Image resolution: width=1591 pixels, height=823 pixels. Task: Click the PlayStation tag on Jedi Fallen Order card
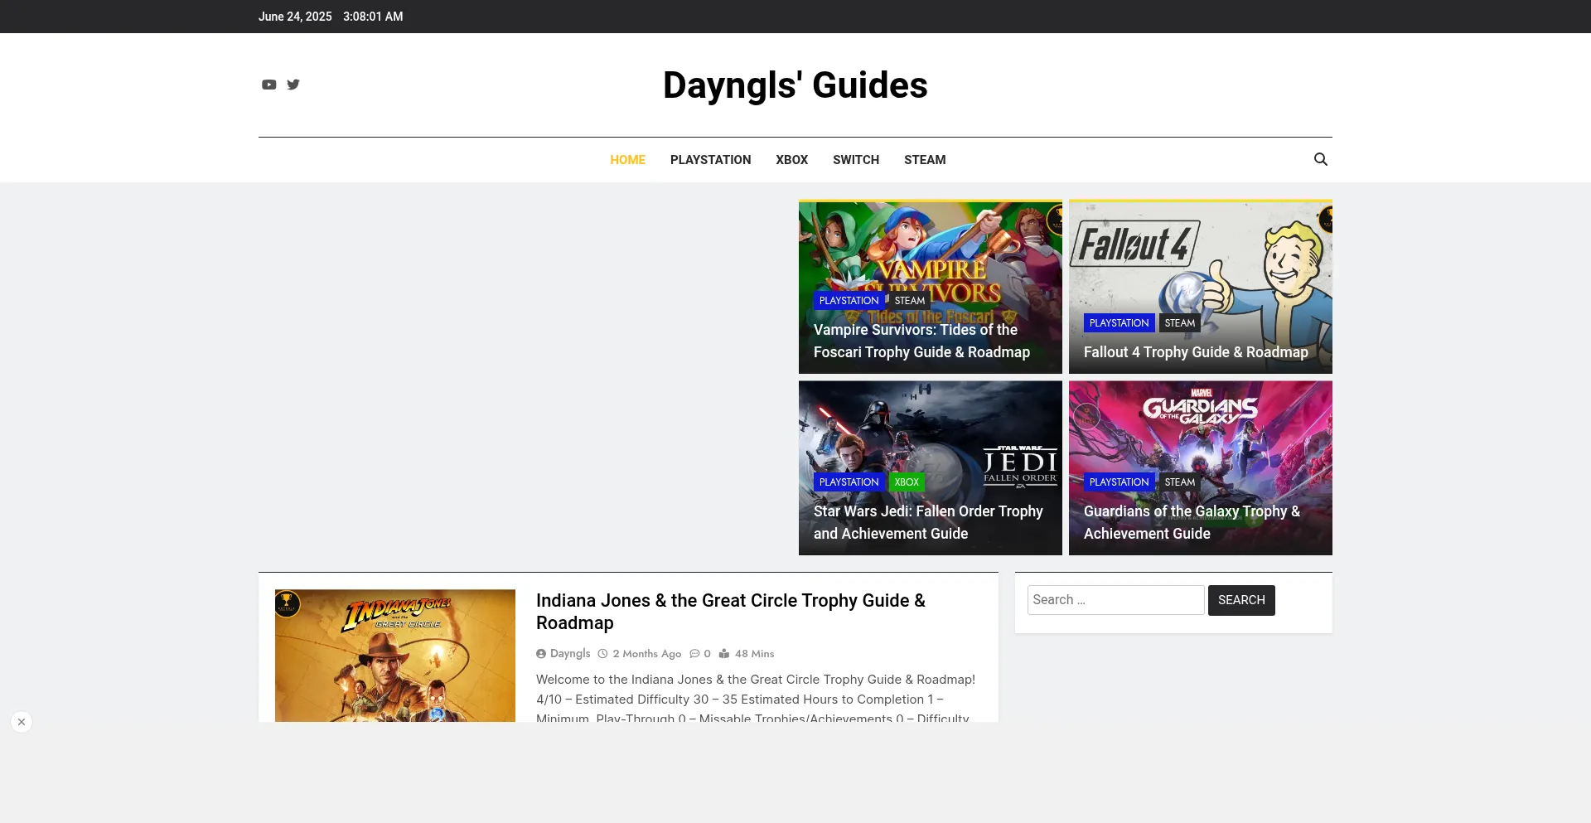coord(849,482)
